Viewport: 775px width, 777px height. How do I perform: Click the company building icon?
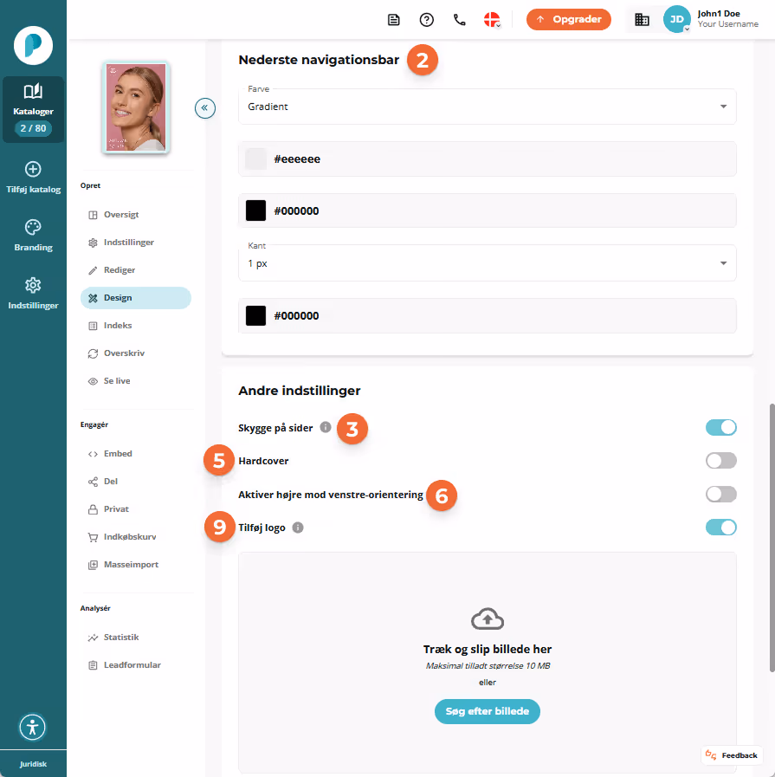(x=642, y=20)
